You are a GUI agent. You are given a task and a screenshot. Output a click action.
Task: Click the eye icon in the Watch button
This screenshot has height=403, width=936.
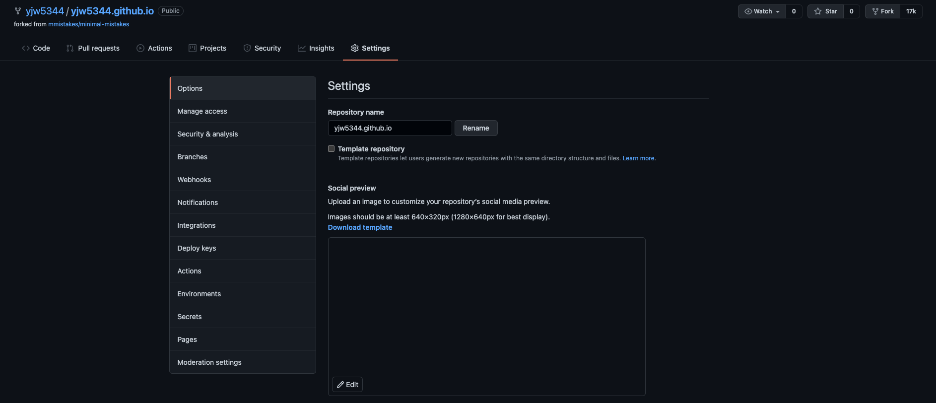tap(748, 11)
